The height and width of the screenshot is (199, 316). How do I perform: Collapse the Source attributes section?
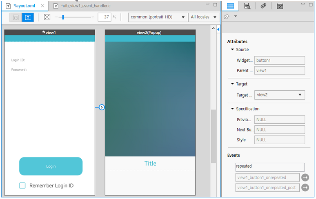pyautogui.click(x=232, y=50)
